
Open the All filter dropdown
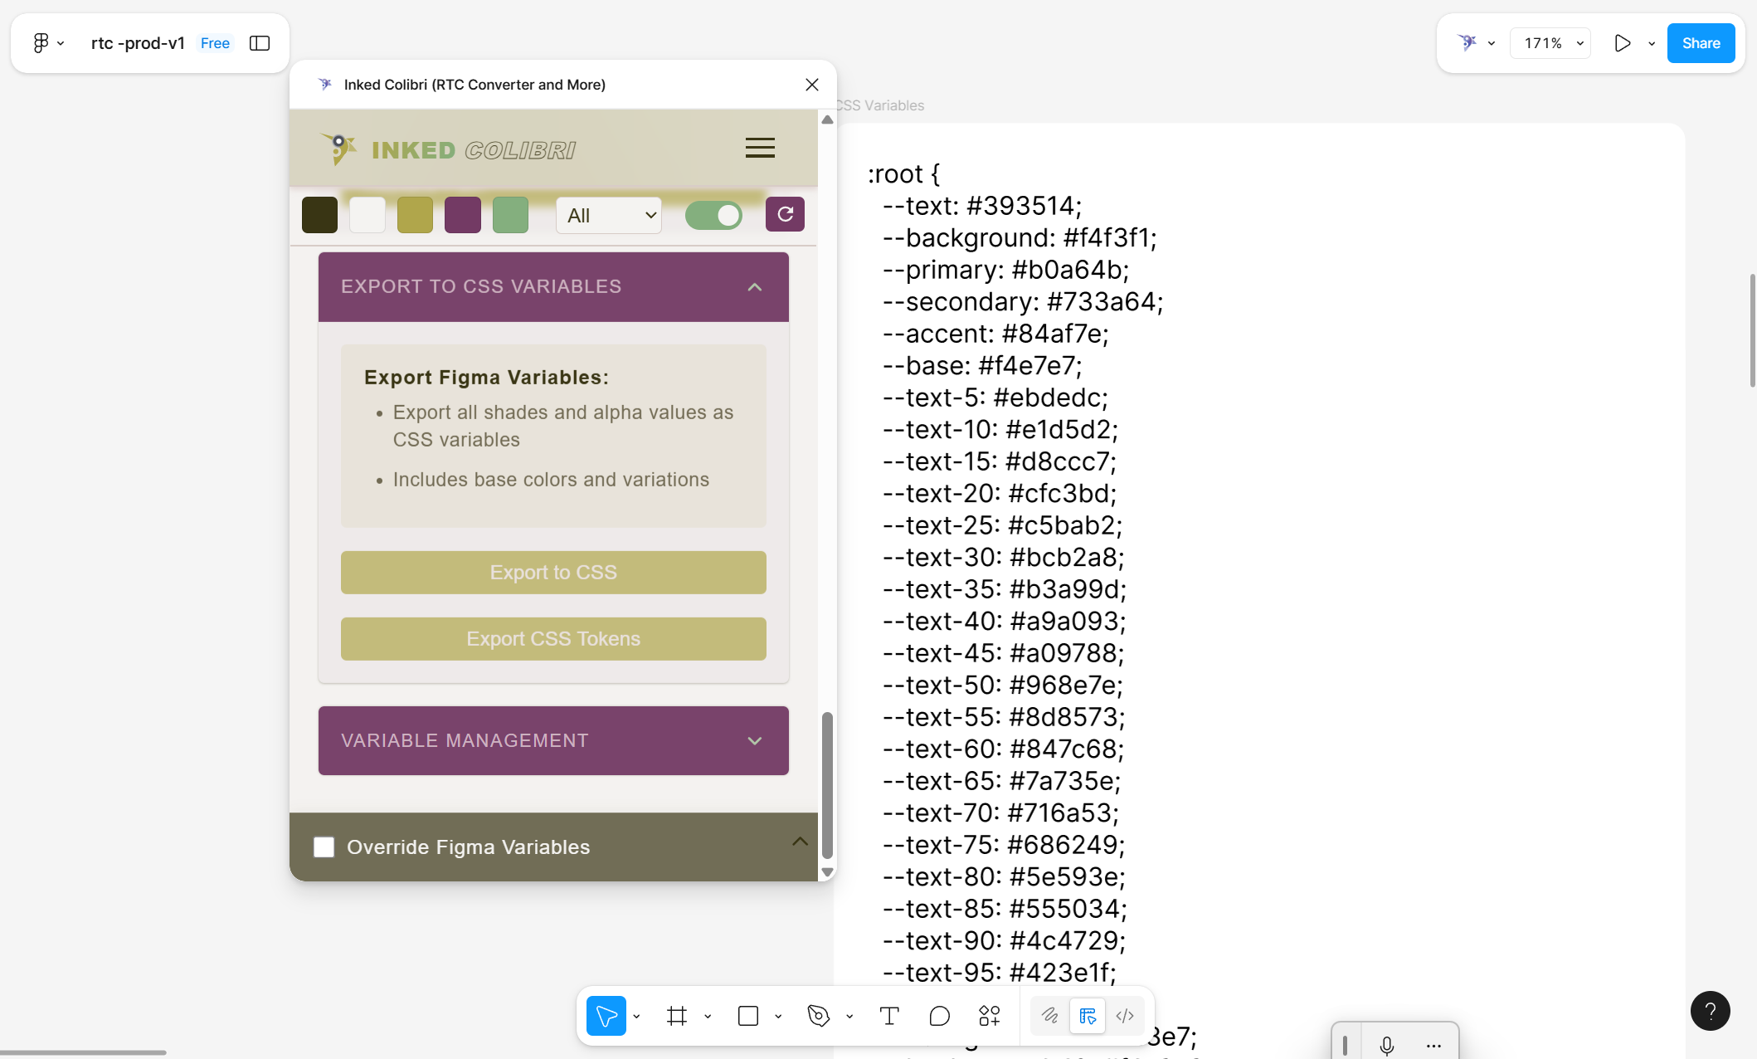pos(608,215)
